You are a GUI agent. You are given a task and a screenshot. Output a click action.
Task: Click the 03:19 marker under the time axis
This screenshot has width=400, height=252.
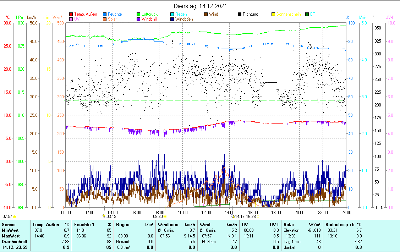coord(111,216)
